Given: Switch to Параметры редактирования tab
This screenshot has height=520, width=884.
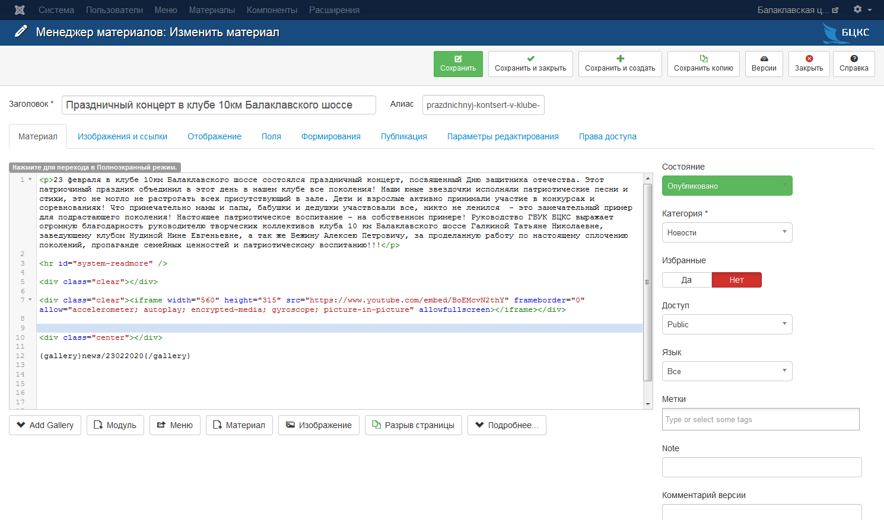Looking at the screenshot, I should click(x=503, y=136).
